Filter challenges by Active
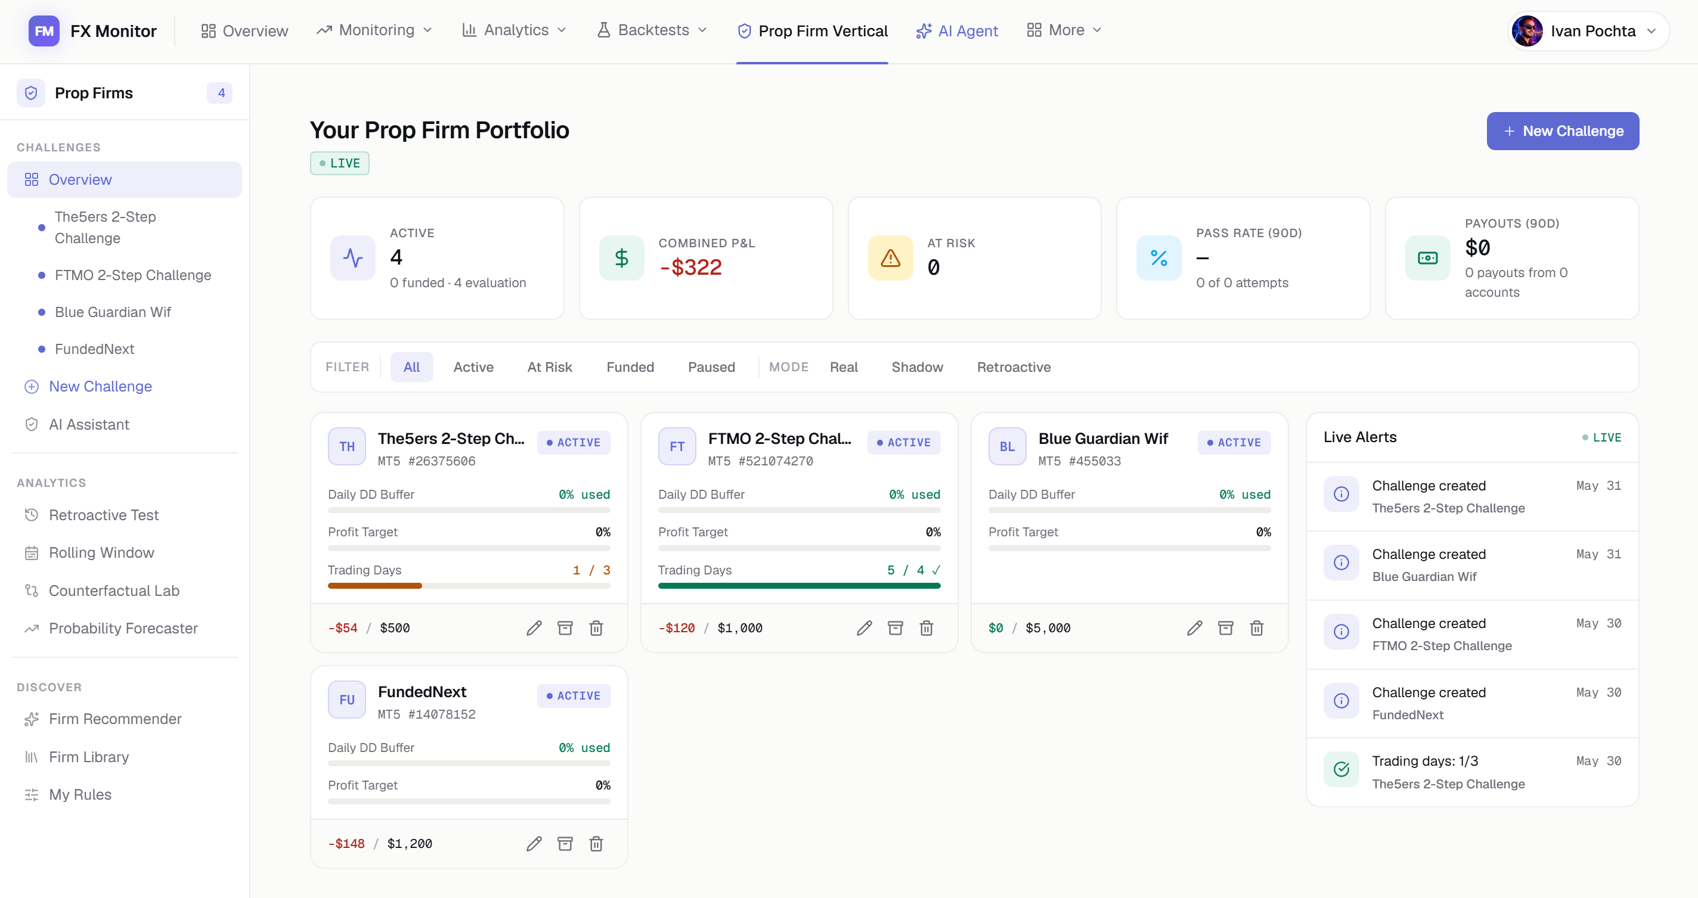This screenshot has height=898, width=1698. click(473, 367)
